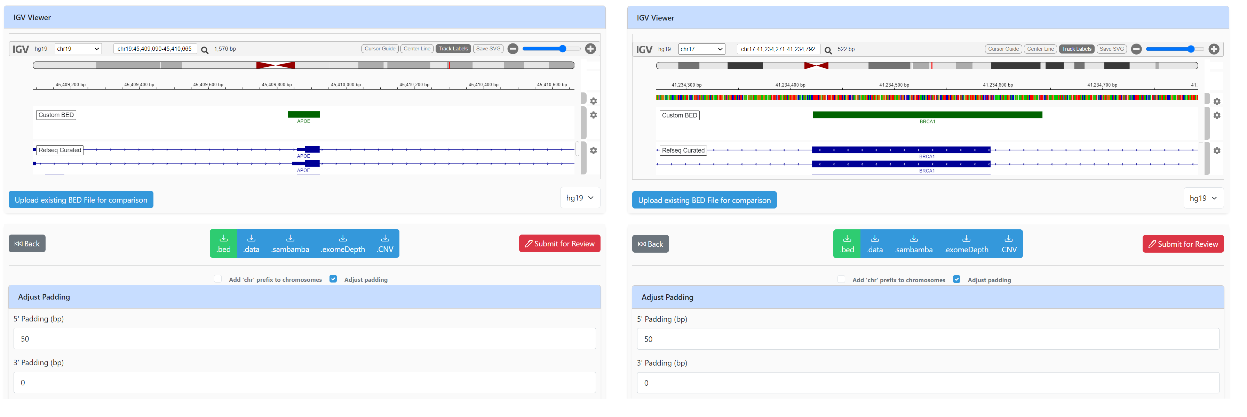1247x417 pixels.
Task: Click Submit for Review, left panel
Action: (559, 244)
